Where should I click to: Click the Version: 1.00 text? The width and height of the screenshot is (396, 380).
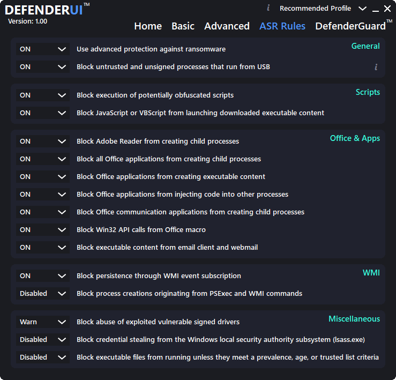pyautogui.click(x=27, y=21)
